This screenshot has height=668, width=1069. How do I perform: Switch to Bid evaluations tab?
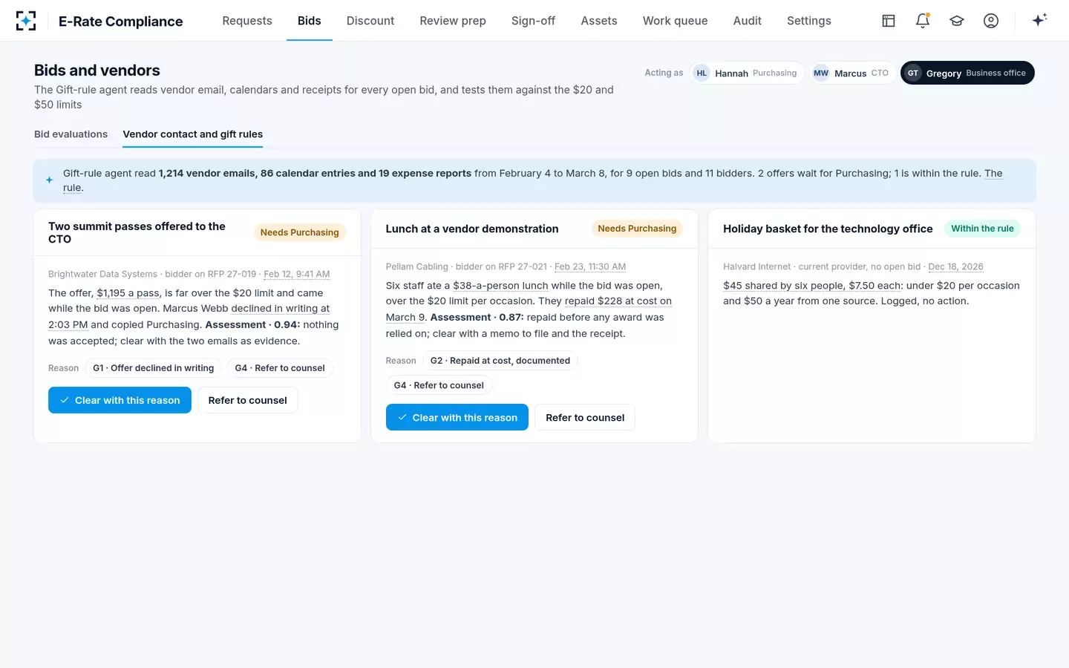[71, 134]
